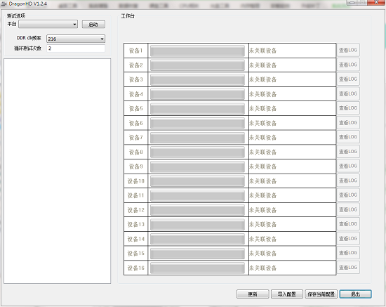This screenshot has height=307, width=386.
Task: Click the empty log output panel
Action: point(58,171)
